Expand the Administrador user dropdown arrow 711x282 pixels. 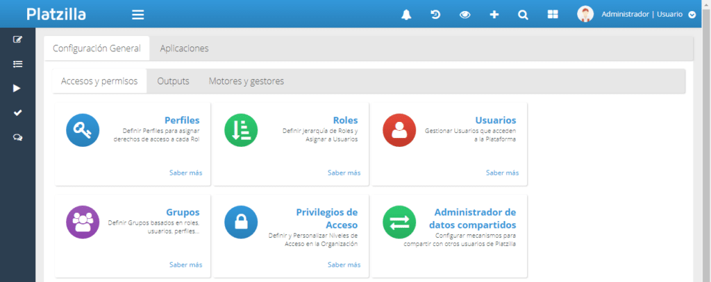[692, 15]
